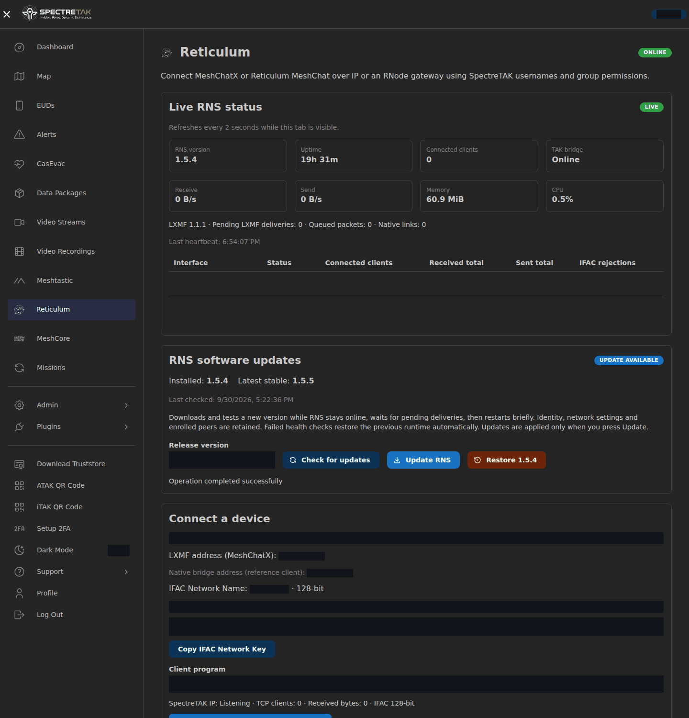Open the Release version dropdown field
Image resolution: width=689 pixels, height=718 pixels.
[x=222, y=460]
